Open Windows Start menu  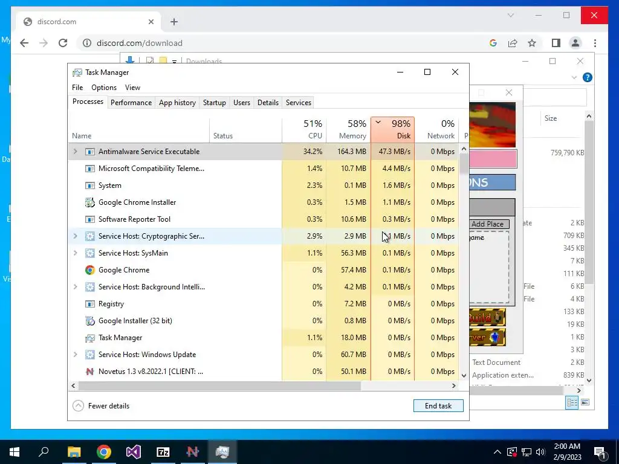[15, 452]
